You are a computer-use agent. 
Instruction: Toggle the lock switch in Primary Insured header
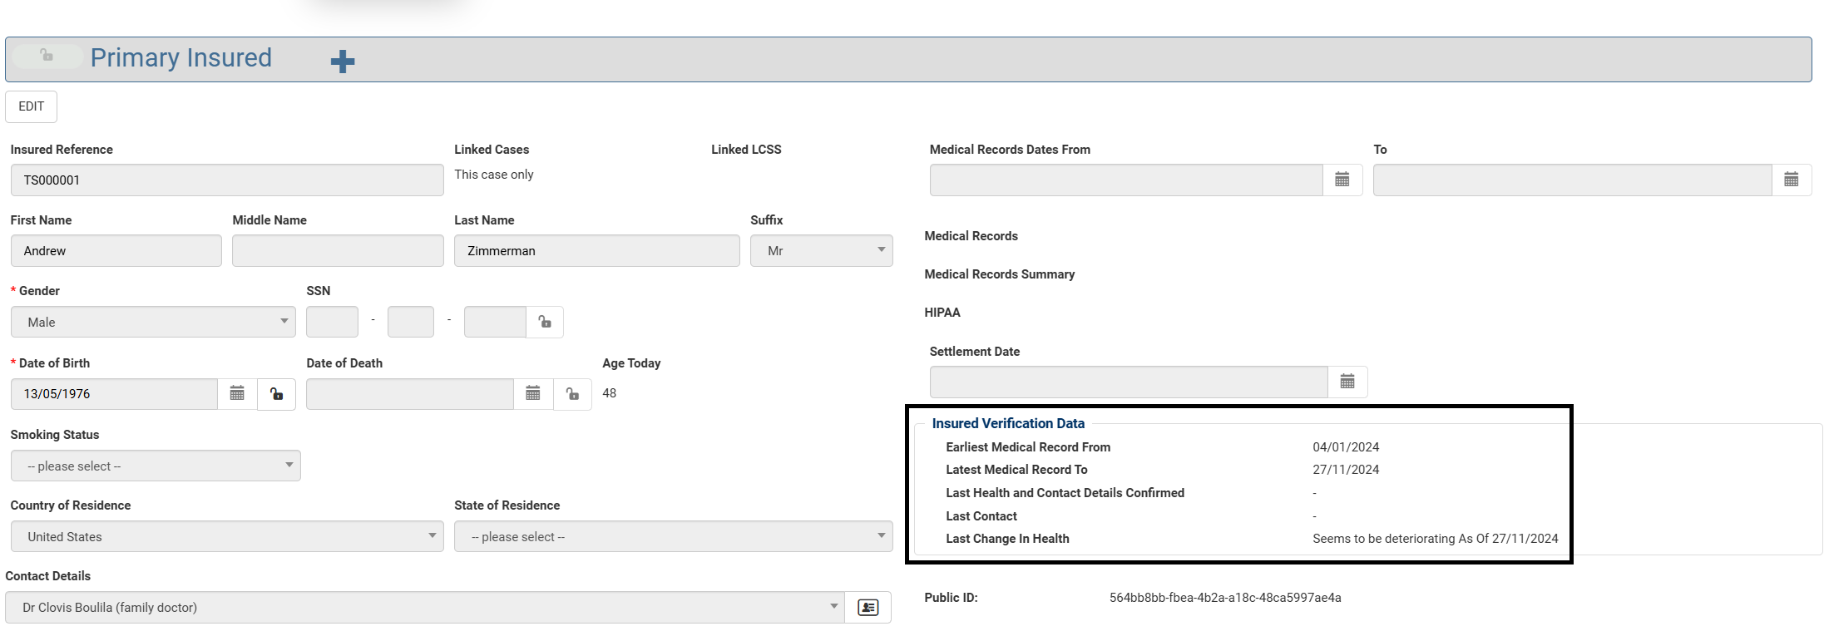tap(47, 56)
